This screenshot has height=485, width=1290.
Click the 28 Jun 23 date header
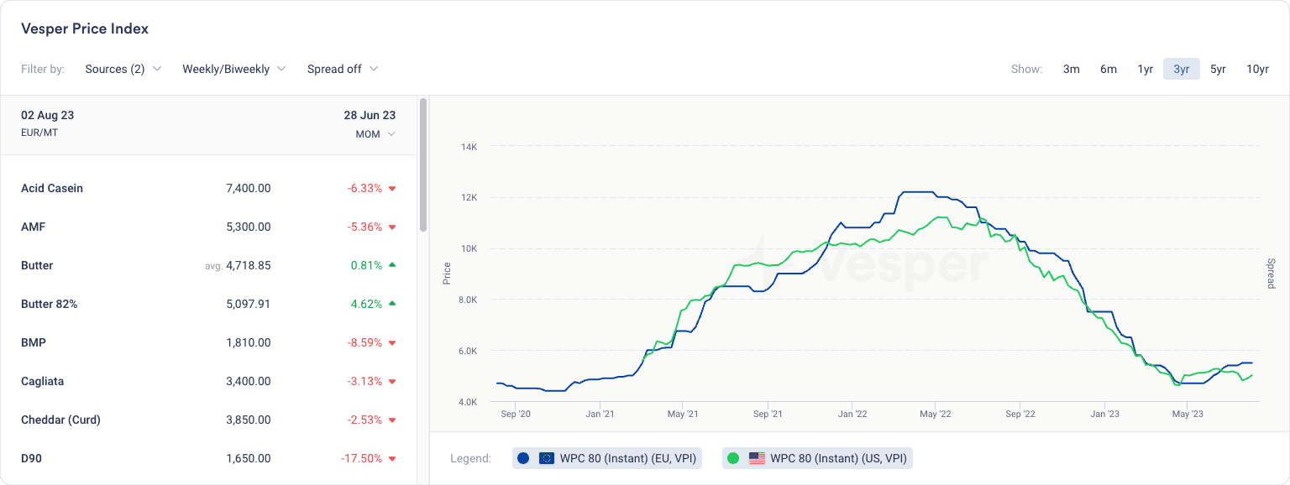tap(370, 115)
